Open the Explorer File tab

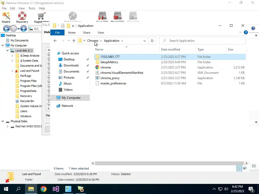[57, 33]
